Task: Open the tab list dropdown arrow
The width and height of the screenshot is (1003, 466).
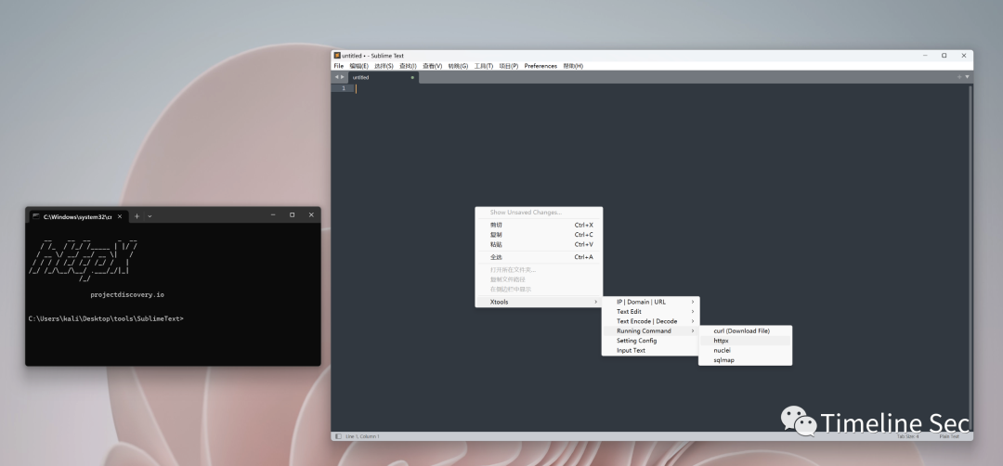Action: [x=967, y=77]
